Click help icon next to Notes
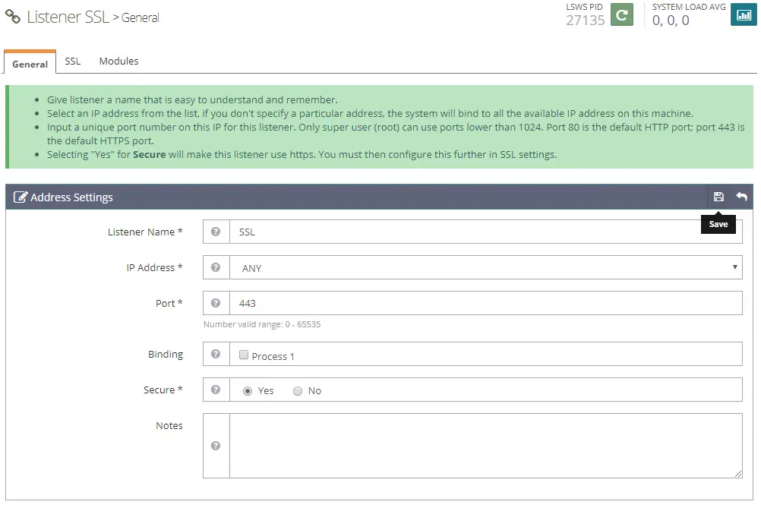This screenshot has height=508, width=761. [x=216, y=446]
